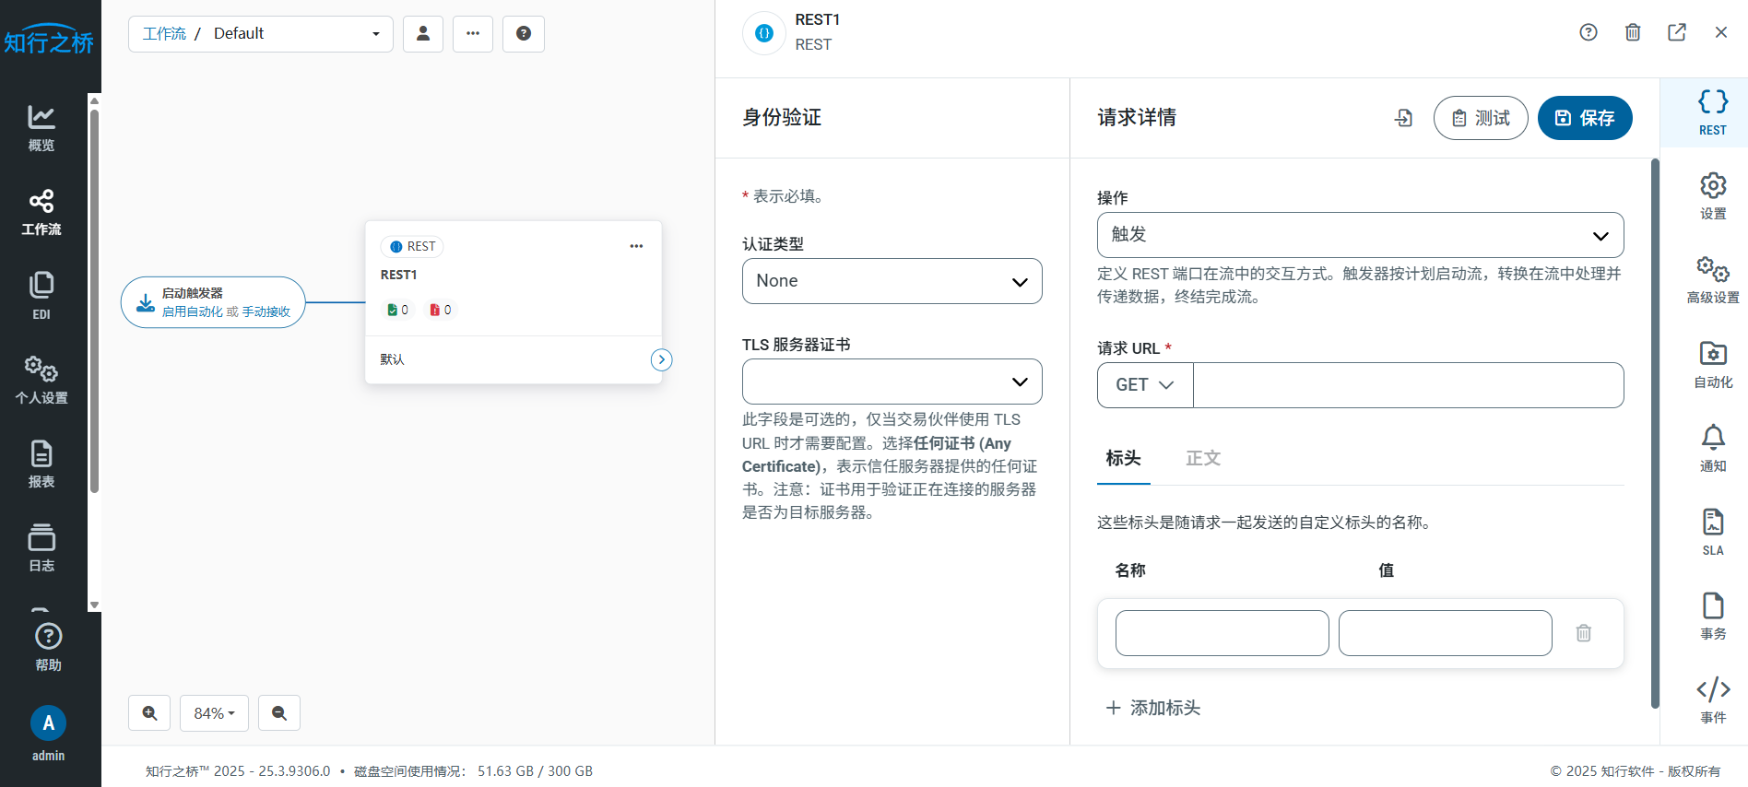Click the zoom in magnifier button

[149, 713]
